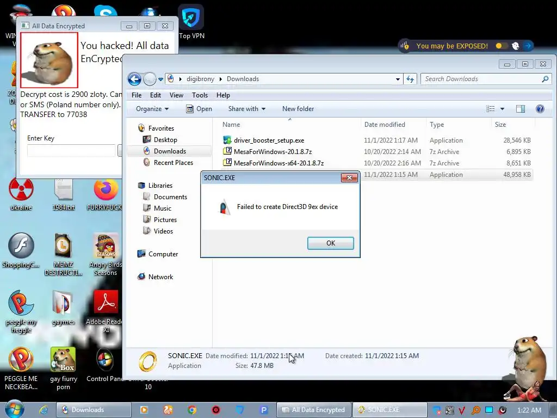
Task: Click the Downloads taskbar button
Action: 94,410
